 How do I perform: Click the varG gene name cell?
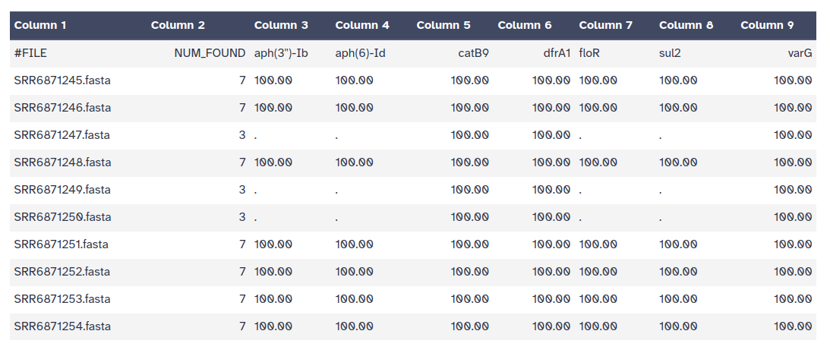point(800,53)
